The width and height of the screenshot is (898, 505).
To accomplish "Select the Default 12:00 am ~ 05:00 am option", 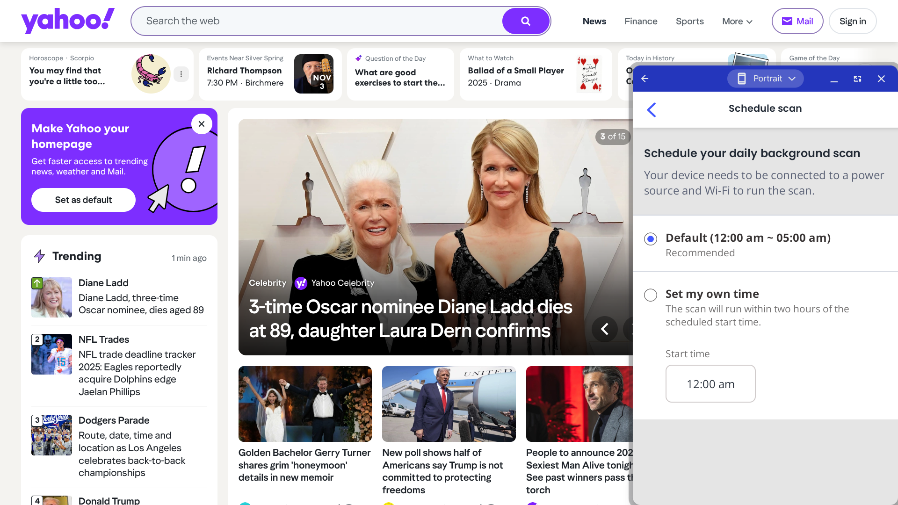I will coord(651,239).
